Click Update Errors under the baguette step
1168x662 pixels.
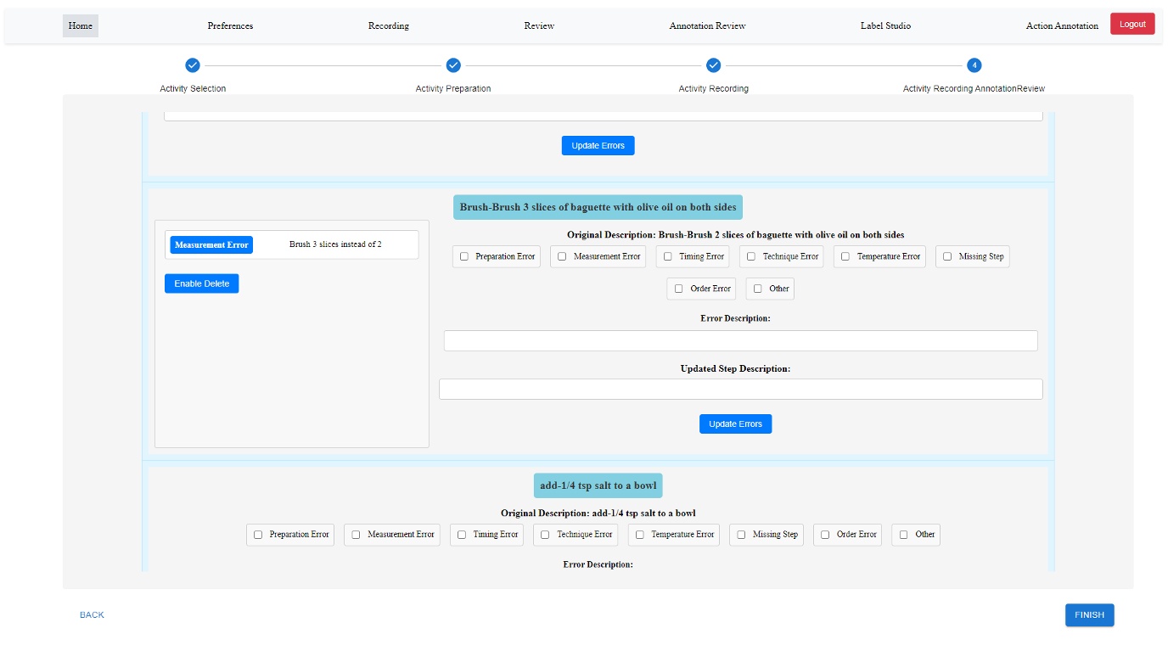(x=735, y=424)
